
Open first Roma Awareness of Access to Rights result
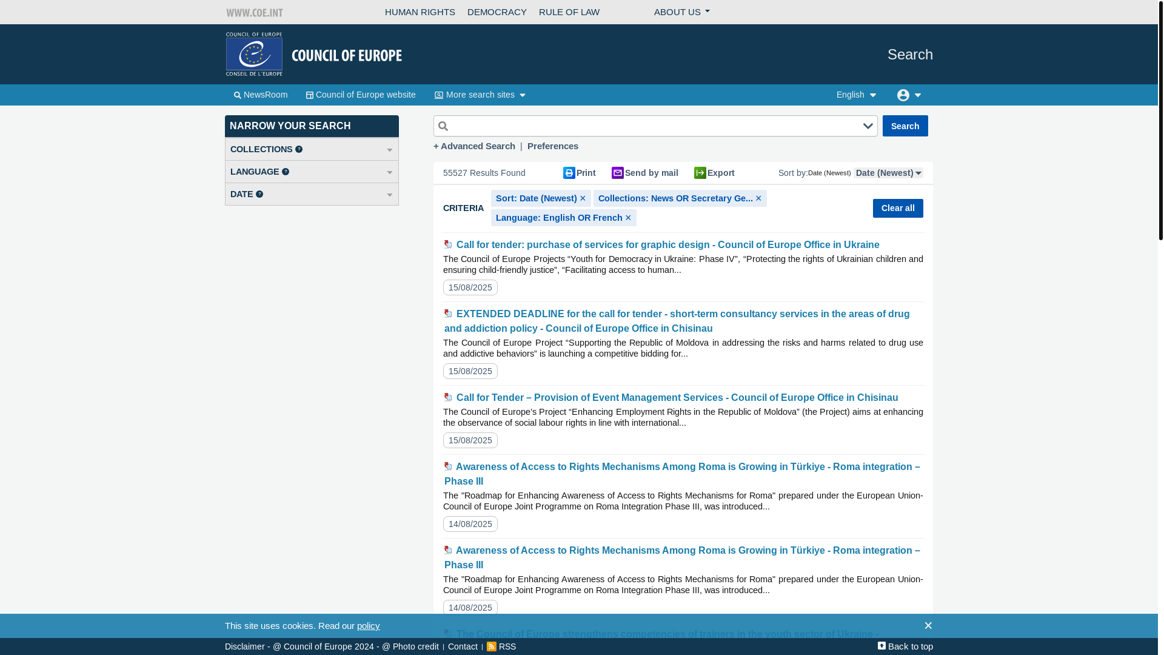682,474
